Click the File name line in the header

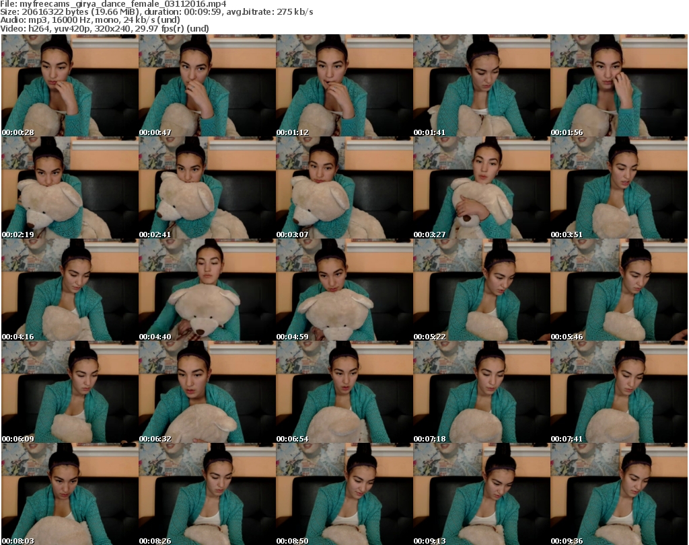coord(114,4)
